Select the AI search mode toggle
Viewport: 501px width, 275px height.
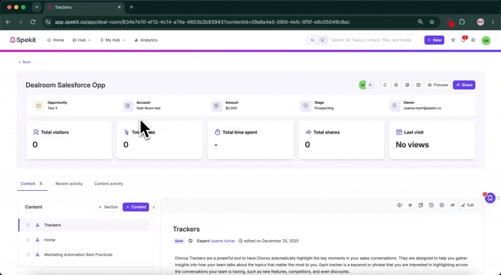point(323,40)
